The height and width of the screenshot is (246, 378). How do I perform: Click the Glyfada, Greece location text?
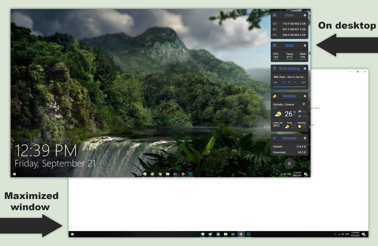pyautogui.click(x=283, y=104)
